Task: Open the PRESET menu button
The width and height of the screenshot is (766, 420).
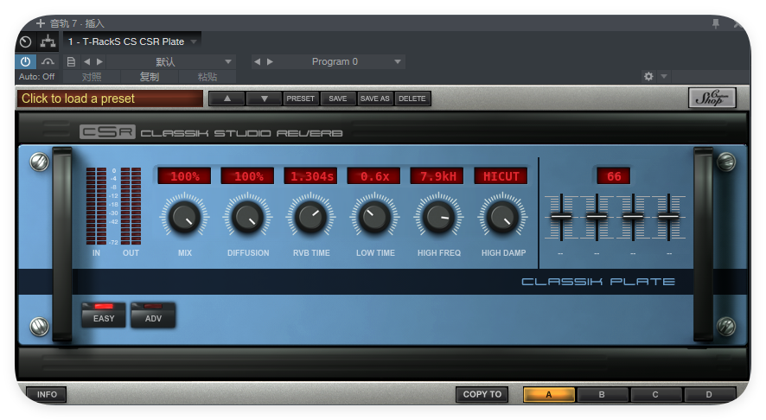Action: 301,99
